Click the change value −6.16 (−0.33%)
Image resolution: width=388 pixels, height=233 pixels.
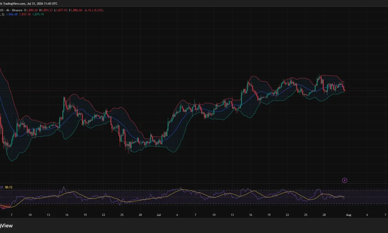tap(94, 10)
